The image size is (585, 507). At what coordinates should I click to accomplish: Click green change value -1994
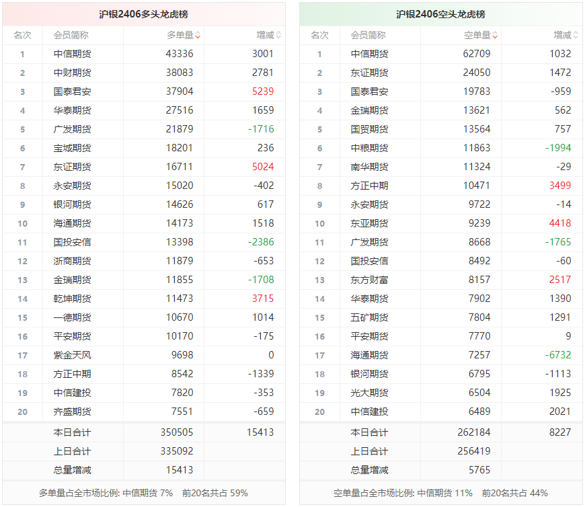[558, 148]
